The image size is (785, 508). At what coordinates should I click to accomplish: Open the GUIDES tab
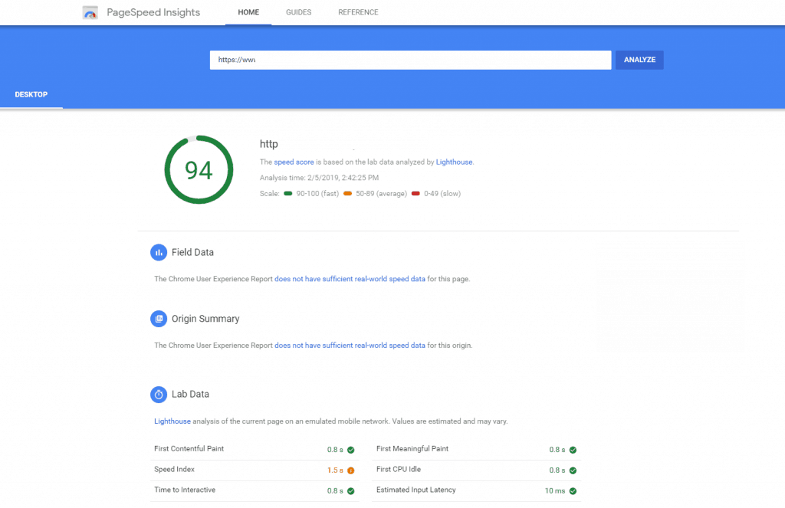coord(298,12)
